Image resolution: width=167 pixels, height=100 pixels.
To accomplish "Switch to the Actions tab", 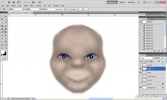I will pyautogui.click(x=151, y=19).
